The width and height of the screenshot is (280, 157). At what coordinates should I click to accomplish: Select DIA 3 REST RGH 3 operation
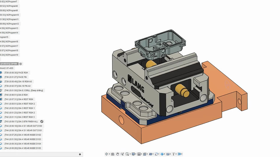coord(20,117)
